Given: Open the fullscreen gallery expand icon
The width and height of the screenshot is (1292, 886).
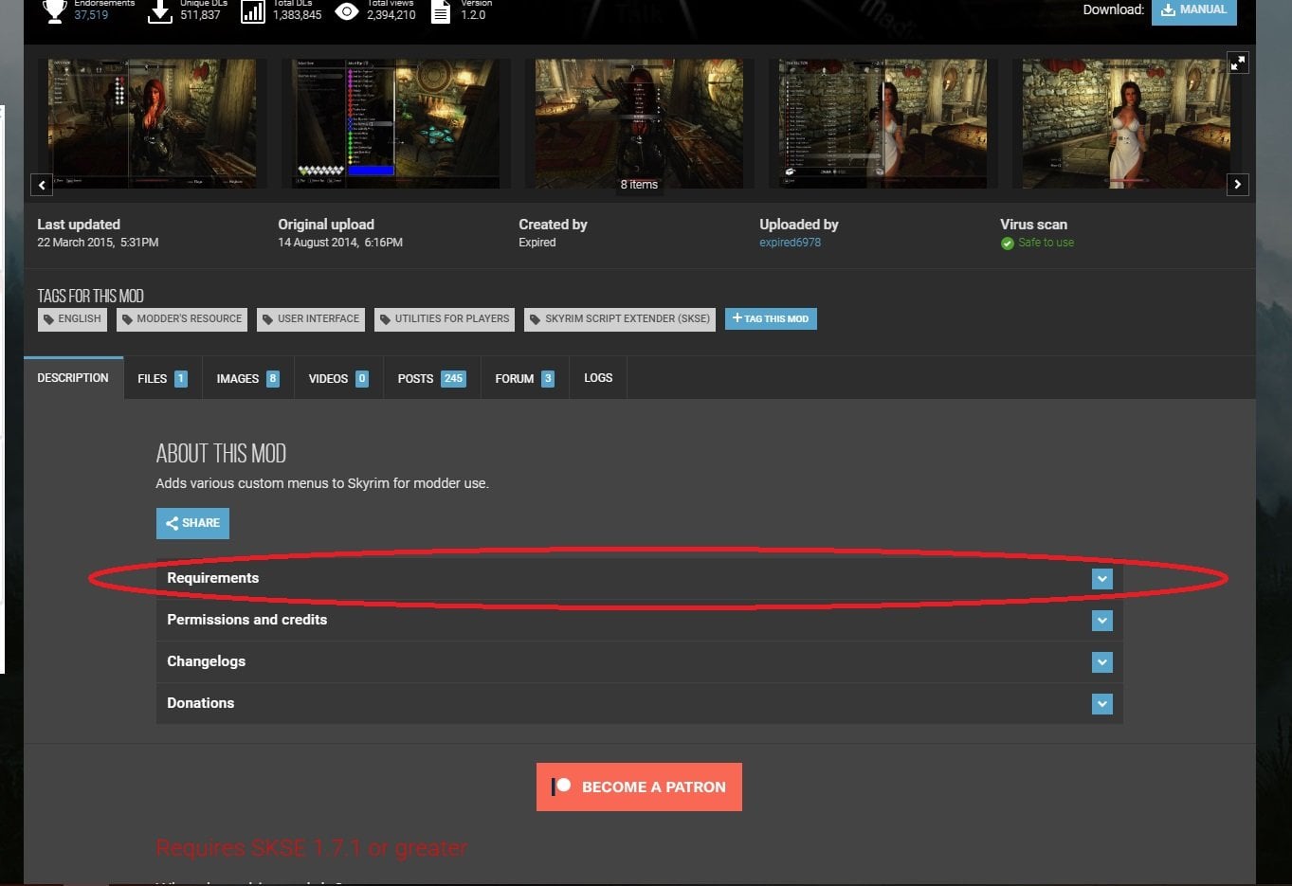Looking at the screenshot, I should pos(1238,63).
